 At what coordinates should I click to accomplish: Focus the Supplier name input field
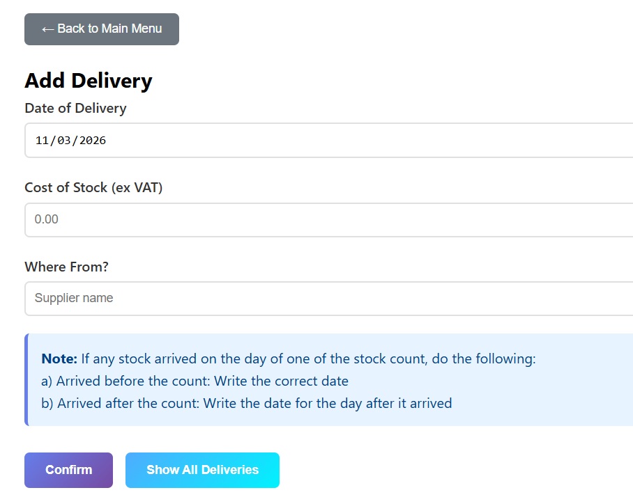click(328, 298)
